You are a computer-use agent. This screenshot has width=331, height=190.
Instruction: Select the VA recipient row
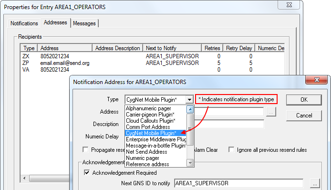point(152,70)
